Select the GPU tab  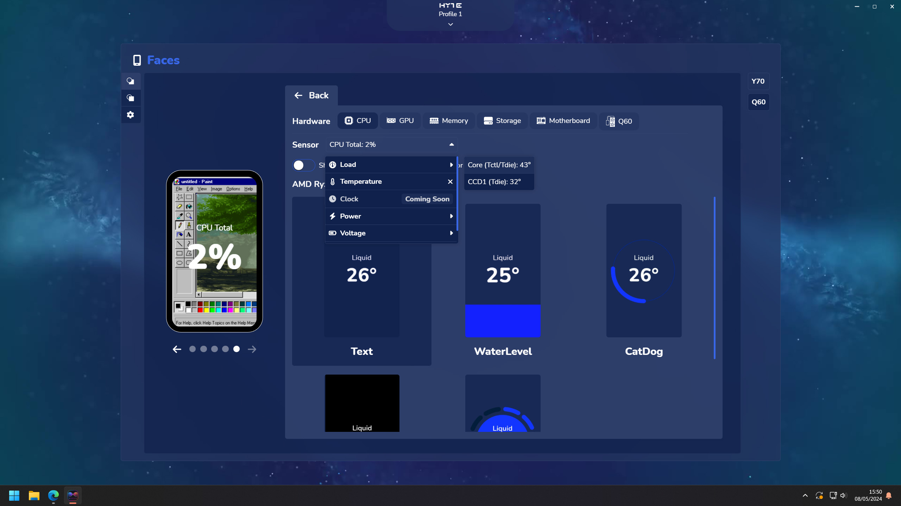coord(407,121)
